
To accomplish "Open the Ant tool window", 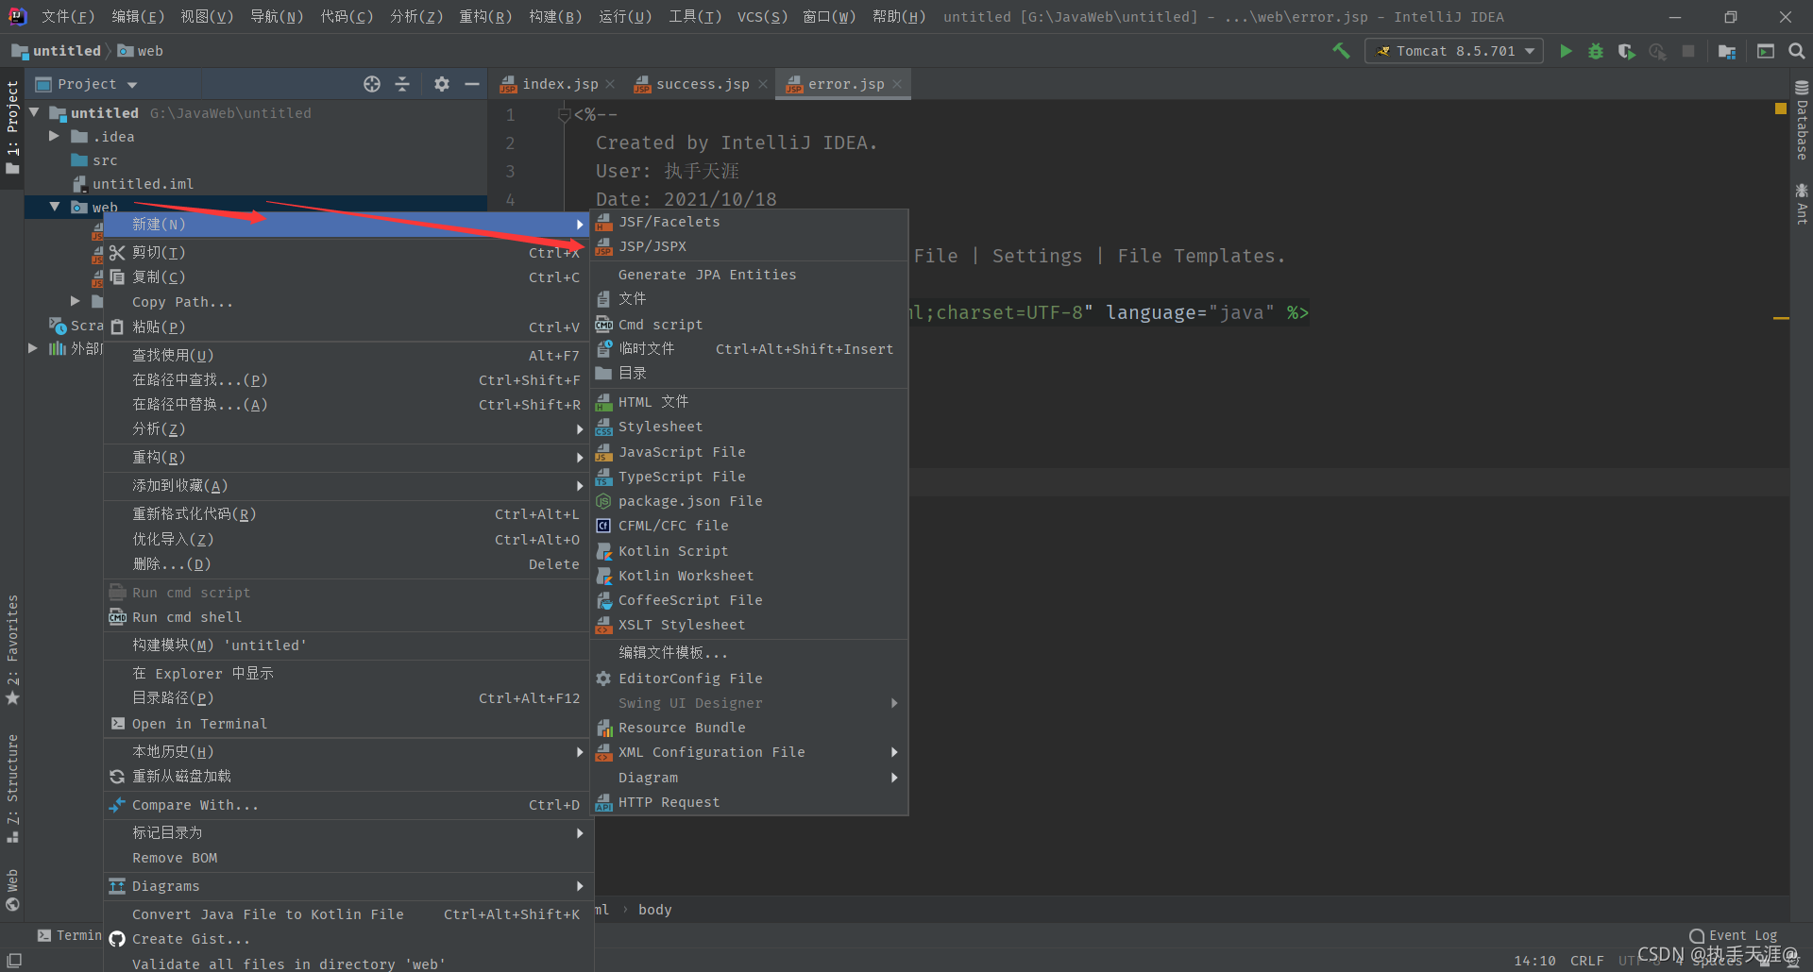I will [1802, 204].
